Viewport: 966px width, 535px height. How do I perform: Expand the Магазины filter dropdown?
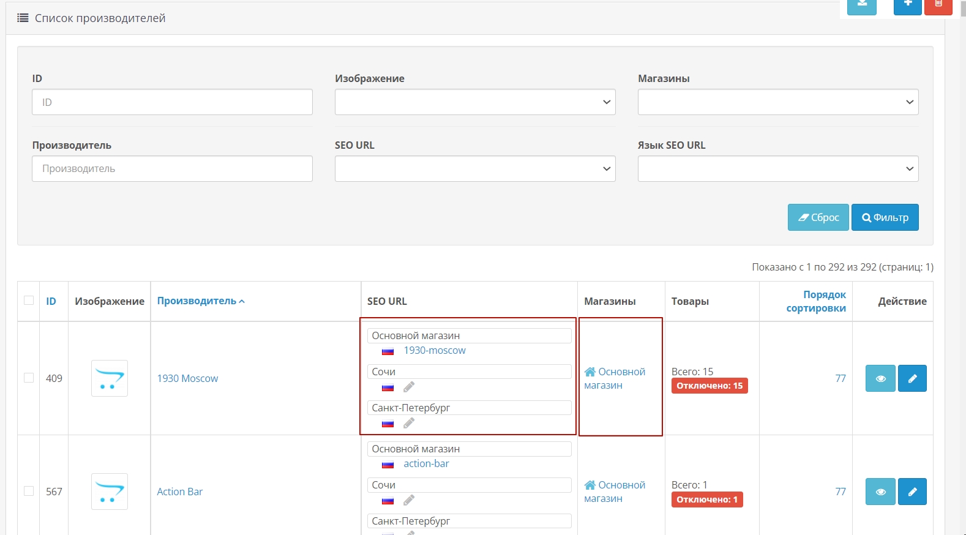777,102
